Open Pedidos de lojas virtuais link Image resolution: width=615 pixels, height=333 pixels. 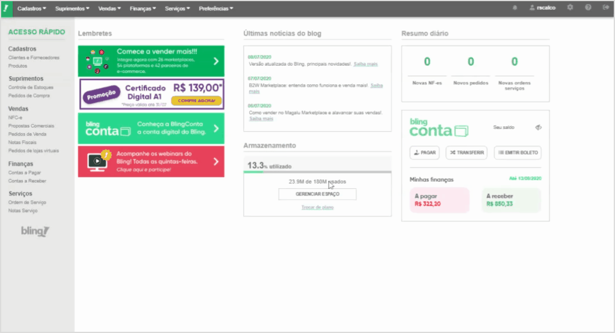coord(33,151)
